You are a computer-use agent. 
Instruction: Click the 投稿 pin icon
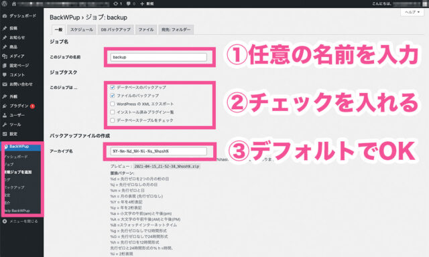pyautogui.click(x=5, y=28)
